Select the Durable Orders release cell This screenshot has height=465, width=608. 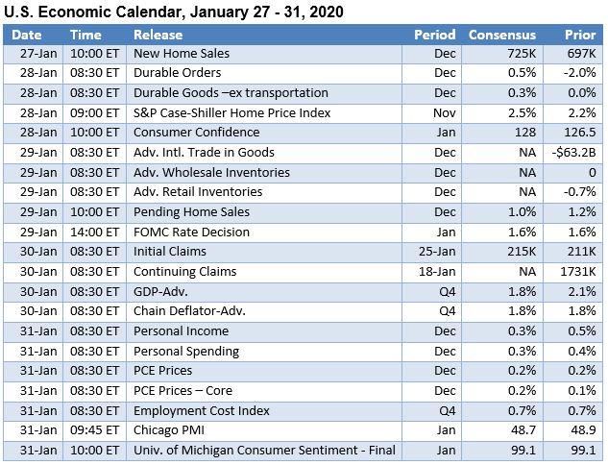(177, 73)
